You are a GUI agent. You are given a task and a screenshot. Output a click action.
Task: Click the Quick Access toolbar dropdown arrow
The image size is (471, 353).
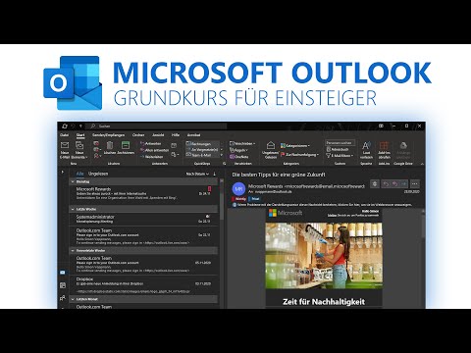pyautogui.click(x=80, y=126)
